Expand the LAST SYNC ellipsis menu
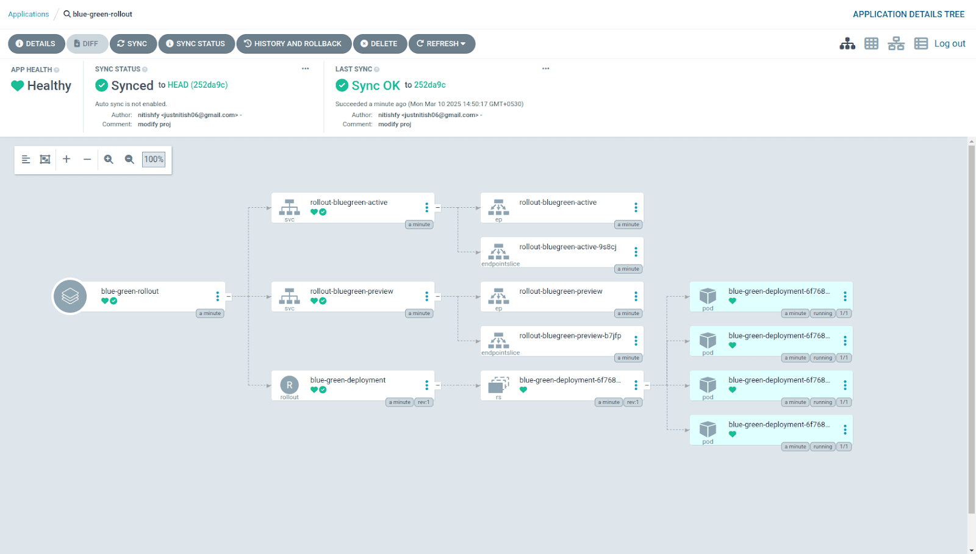Screen dimensions: 976x554 coord(546,68)
